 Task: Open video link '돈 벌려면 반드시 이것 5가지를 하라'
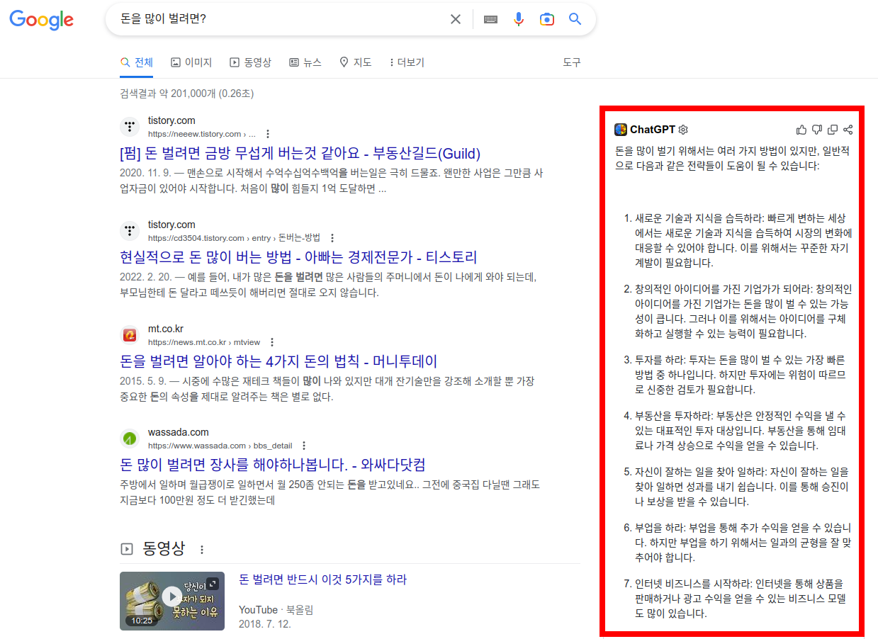[x=322, y=579]
